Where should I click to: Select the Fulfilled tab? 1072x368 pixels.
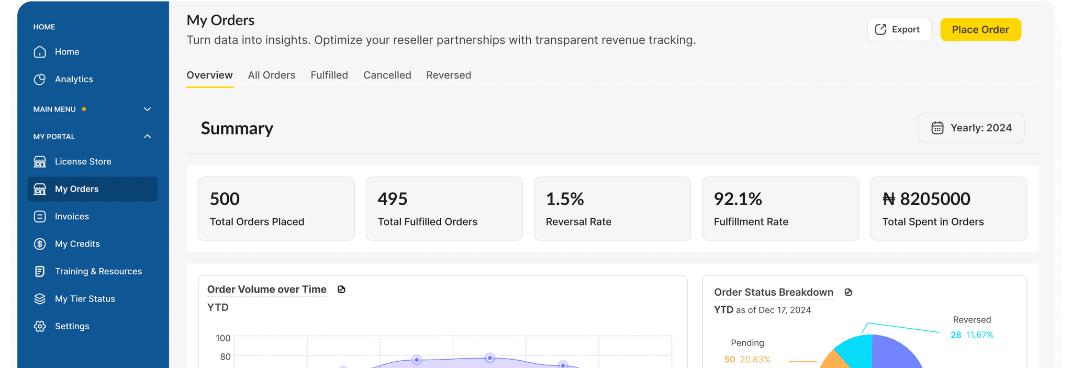click(x=329, y=75)
